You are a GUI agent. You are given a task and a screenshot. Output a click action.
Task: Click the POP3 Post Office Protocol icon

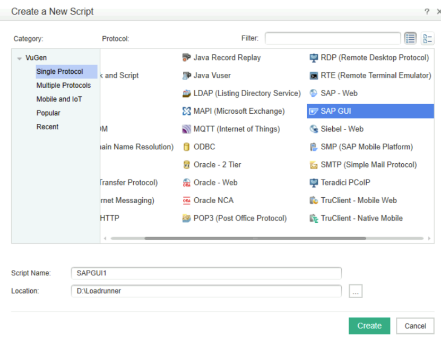[x=186, y=218]
